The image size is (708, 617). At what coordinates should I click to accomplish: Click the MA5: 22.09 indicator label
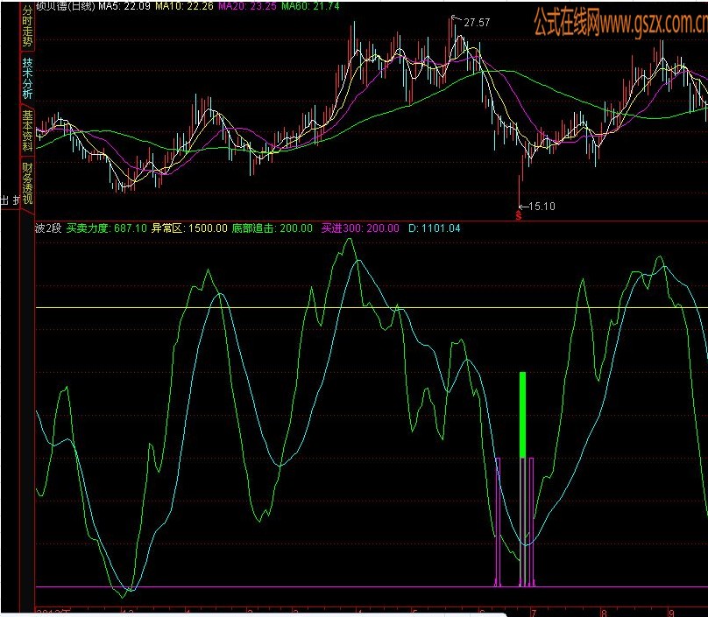[x=124, y=6]
